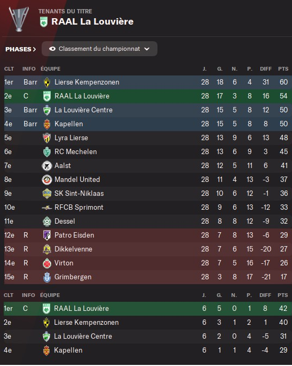Click eye icon in view selector
The width and height of the screenshot is (292, 366).
(x=52, y=49)
